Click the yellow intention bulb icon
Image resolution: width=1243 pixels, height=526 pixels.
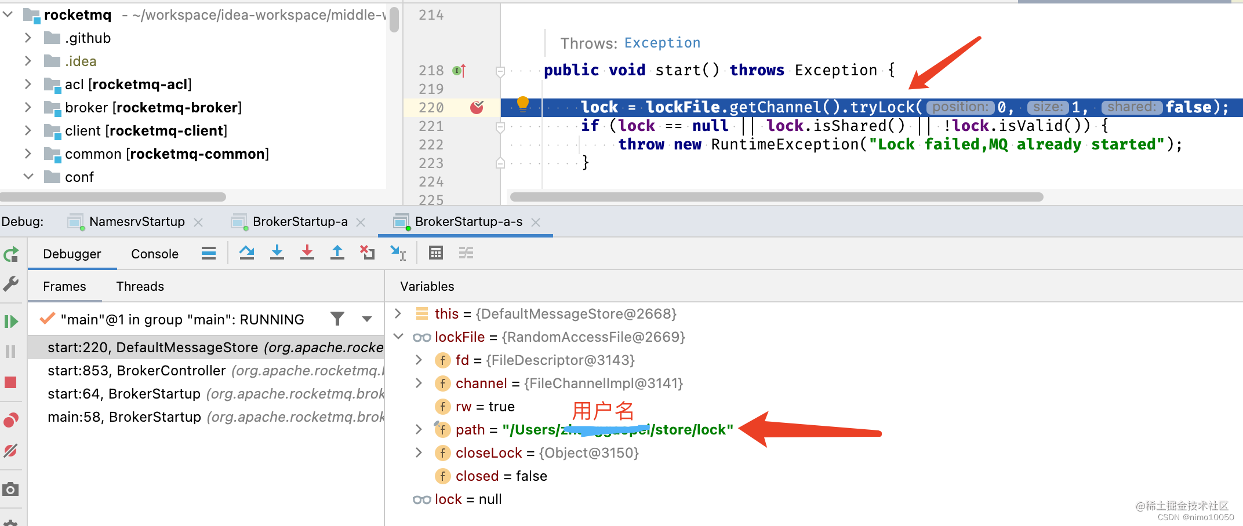tap(523, 103)
